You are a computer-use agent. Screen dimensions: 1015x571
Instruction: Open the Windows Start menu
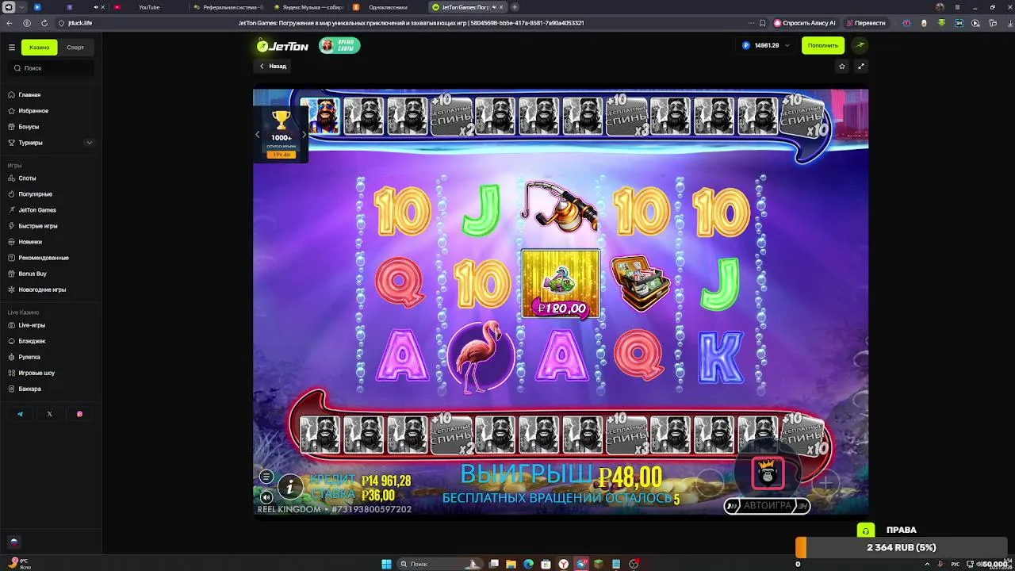coord(386,564)
